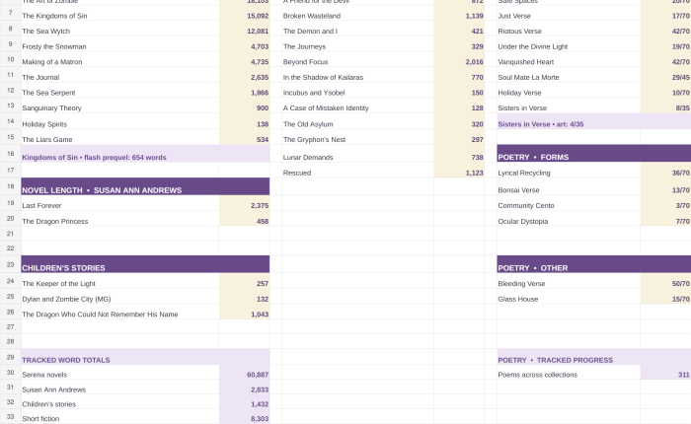691x424 pixels.
Task: Select the NOVEL LENGTH • SUSAN ANN ANDREWS header cell
Action: pyautogui.click(x=145, y=186)
